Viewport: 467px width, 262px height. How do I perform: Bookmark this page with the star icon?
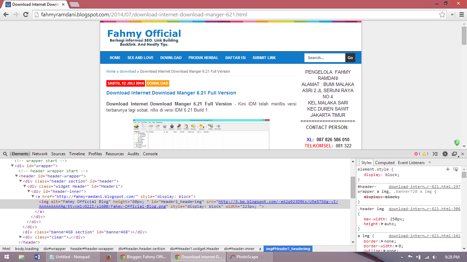[442, 15]
